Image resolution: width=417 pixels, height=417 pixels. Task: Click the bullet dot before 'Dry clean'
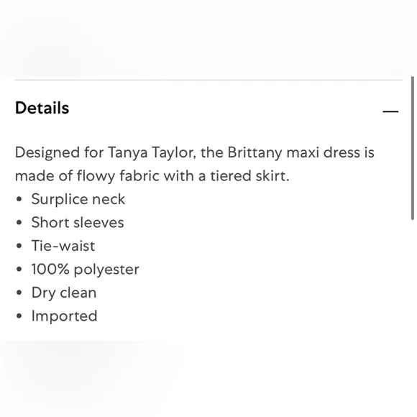click(x=19, y=293)
